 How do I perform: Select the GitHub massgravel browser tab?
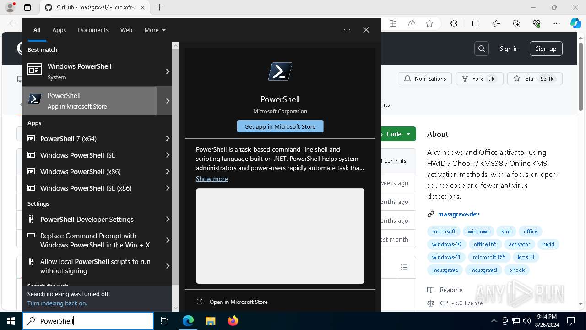[95, 7]
